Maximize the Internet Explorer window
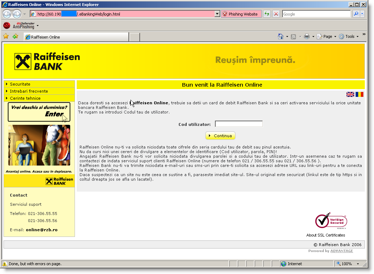Viewport: 374px width, 274px height. click(x=357, y=5)
